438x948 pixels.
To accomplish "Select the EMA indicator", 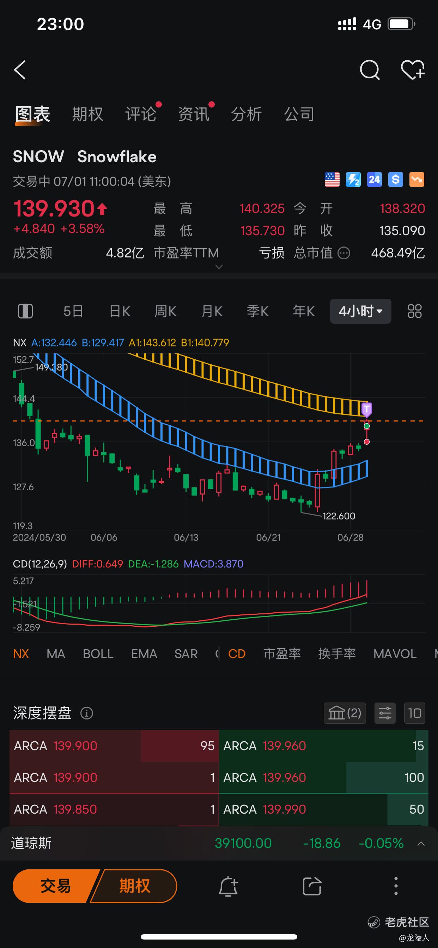I will point(144,654).
